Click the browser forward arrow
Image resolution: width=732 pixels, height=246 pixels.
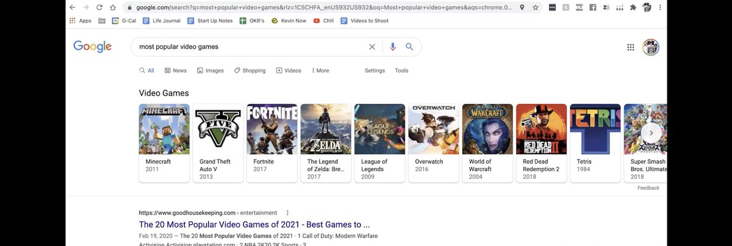(x=85, y=7)
